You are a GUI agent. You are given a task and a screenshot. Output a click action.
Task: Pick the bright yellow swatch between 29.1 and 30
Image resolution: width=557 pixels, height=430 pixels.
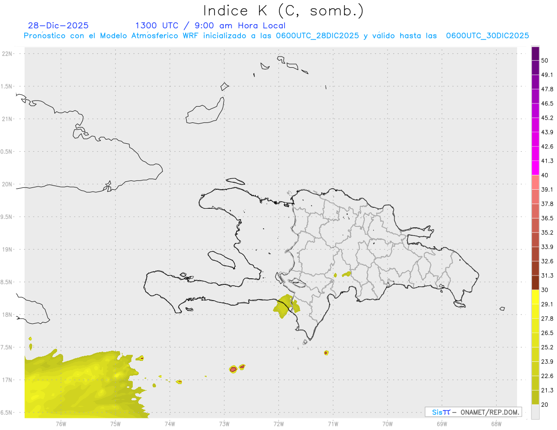(x=535, y=297)
